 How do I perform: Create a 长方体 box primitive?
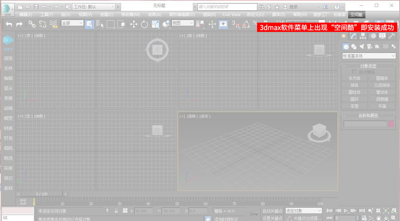click(x=354, y=78)
